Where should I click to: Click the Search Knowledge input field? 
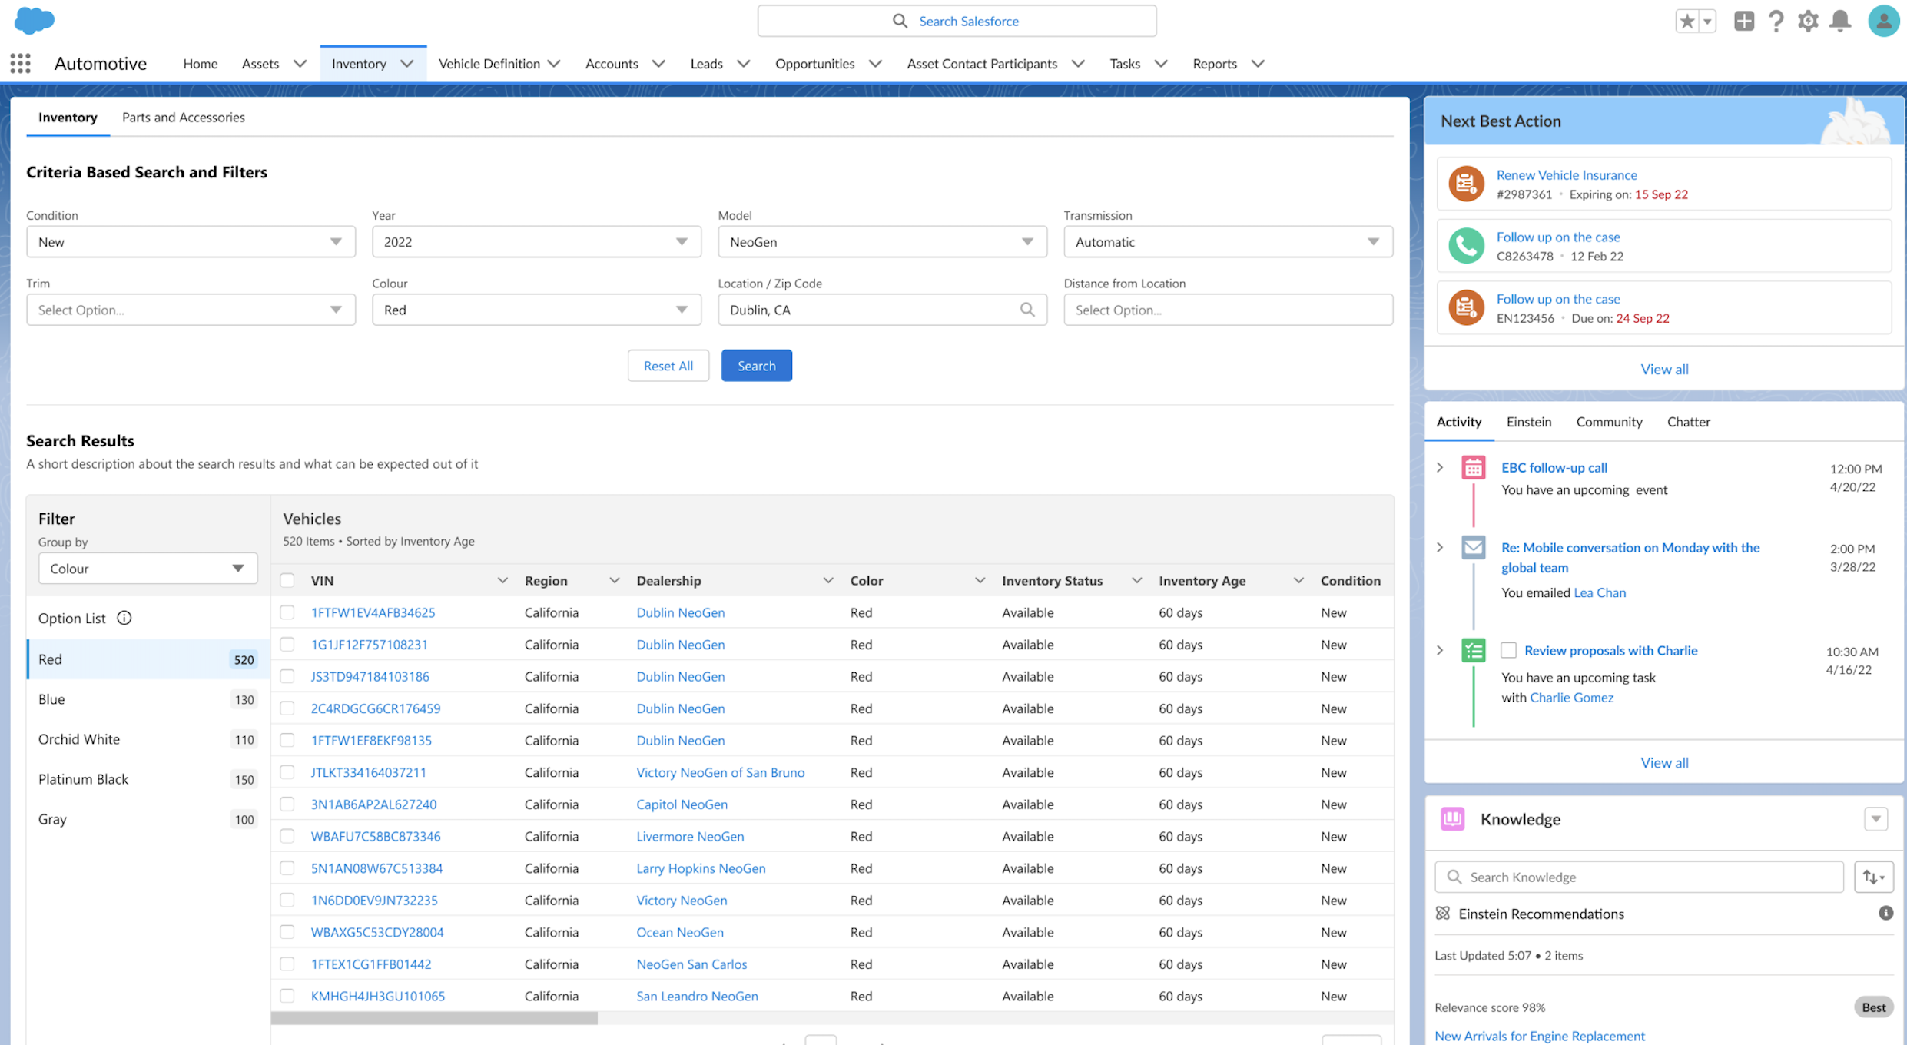1639,877
